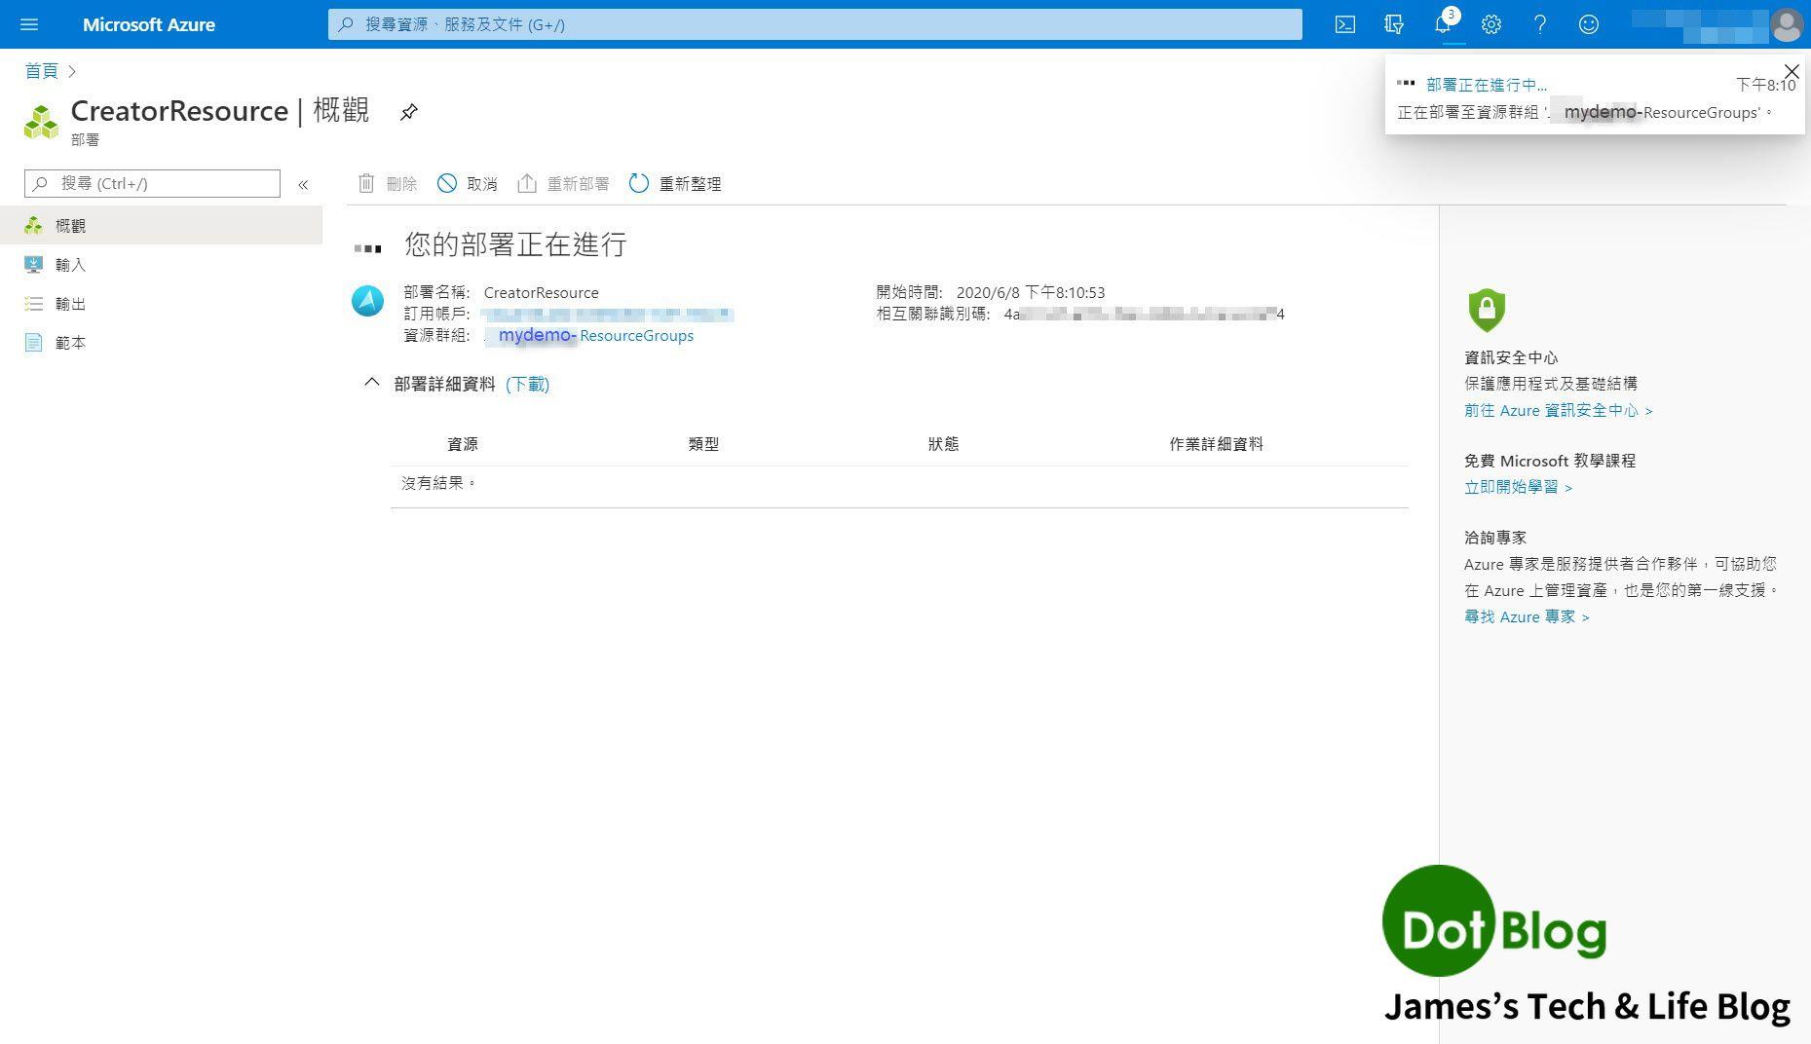Switch to 輸入 in the sidebar
The height and width of the screenshot is (1044, 1811).
(x=70, y=264)
